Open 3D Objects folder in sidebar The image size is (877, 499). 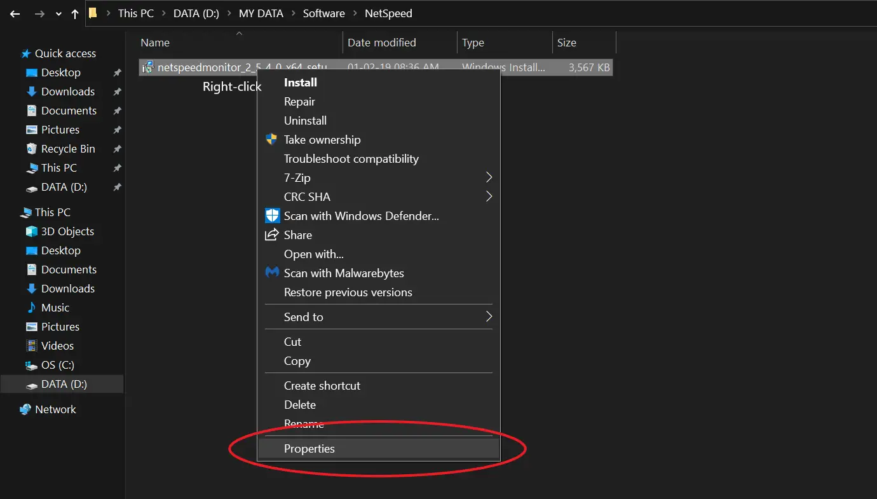tap(67, 231)
